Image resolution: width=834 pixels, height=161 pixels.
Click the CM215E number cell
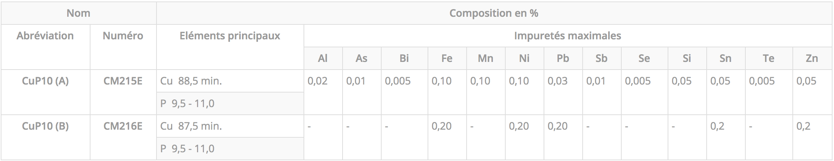click(x=123, y=81)
